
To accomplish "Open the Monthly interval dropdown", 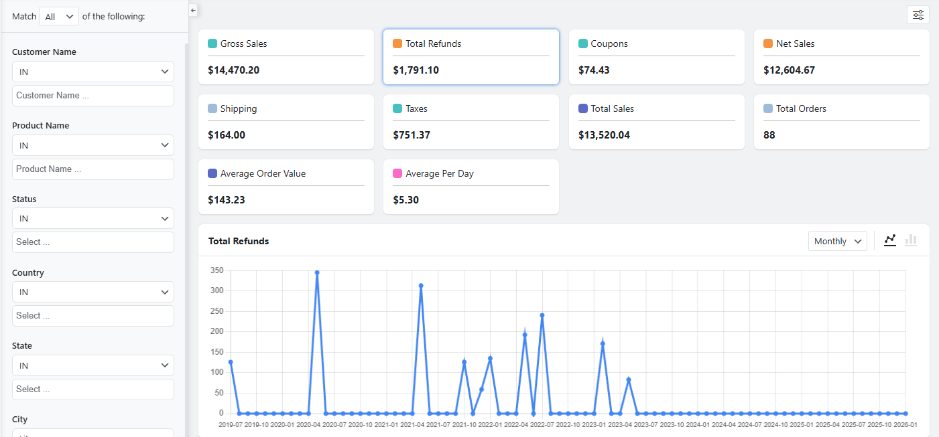I will [x=837, y=241].
